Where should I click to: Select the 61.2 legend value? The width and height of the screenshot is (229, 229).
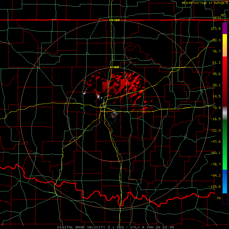pos(217,63)
